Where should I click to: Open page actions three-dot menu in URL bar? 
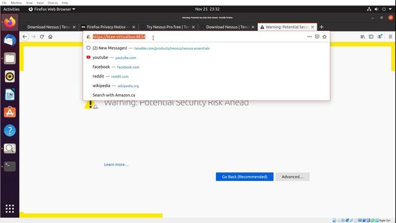click(x=309, y=37)
